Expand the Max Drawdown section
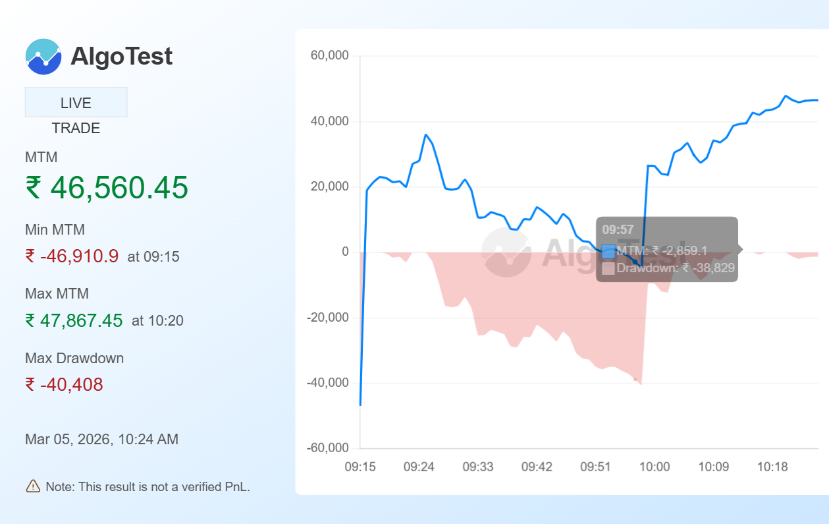This screenshot has height=524, width=829. tap(74, 358)
